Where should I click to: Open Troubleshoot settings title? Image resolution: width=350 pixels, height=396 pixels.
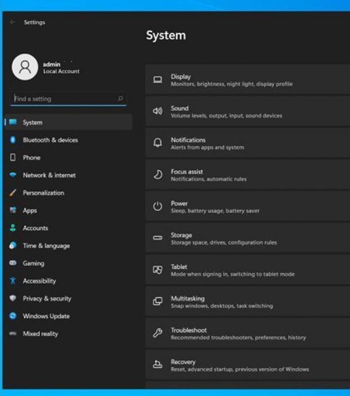[x=189, y=330]
